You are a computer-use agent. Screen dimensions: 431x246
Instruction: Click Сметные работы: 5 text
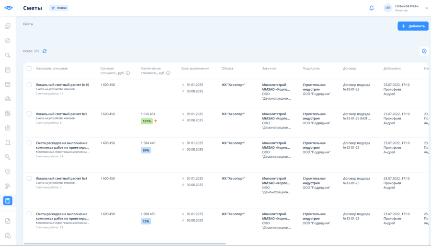pyautogui.click(x=49, y=123)
